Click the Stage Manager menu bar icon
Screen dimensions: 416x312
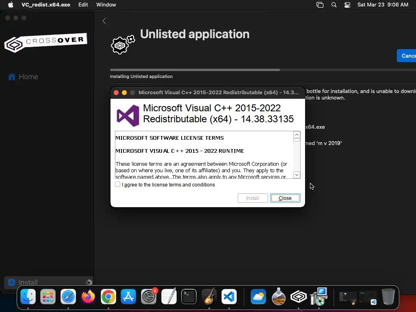(320, 5)
